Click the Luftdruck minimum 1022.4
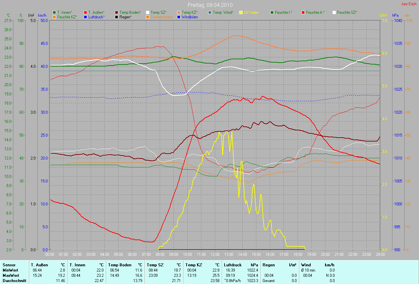Image resolution: width=419 pixels, height=284 pixels. tap(253, 270)
